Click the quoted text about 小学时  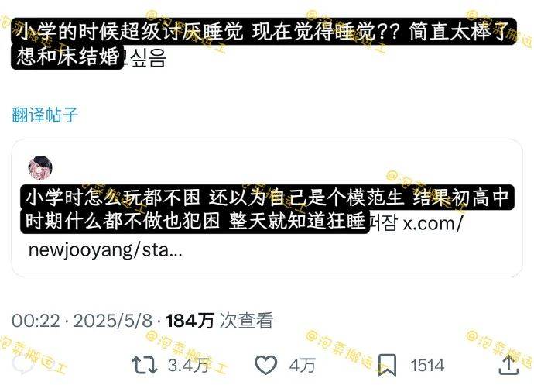[x=267, y=198]
